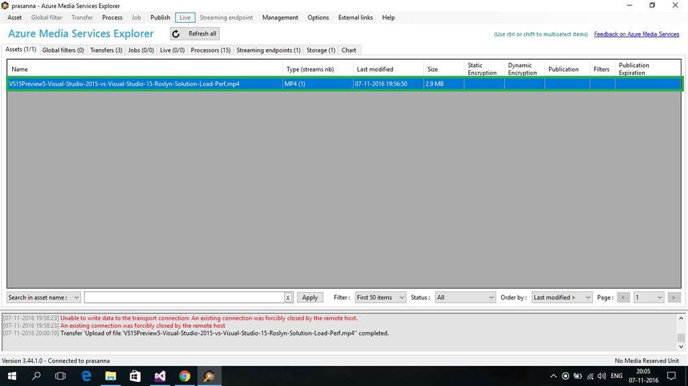Click the 'Unable to write data' error log line
This screenshot has width=688, height=386.
point(180,318)
